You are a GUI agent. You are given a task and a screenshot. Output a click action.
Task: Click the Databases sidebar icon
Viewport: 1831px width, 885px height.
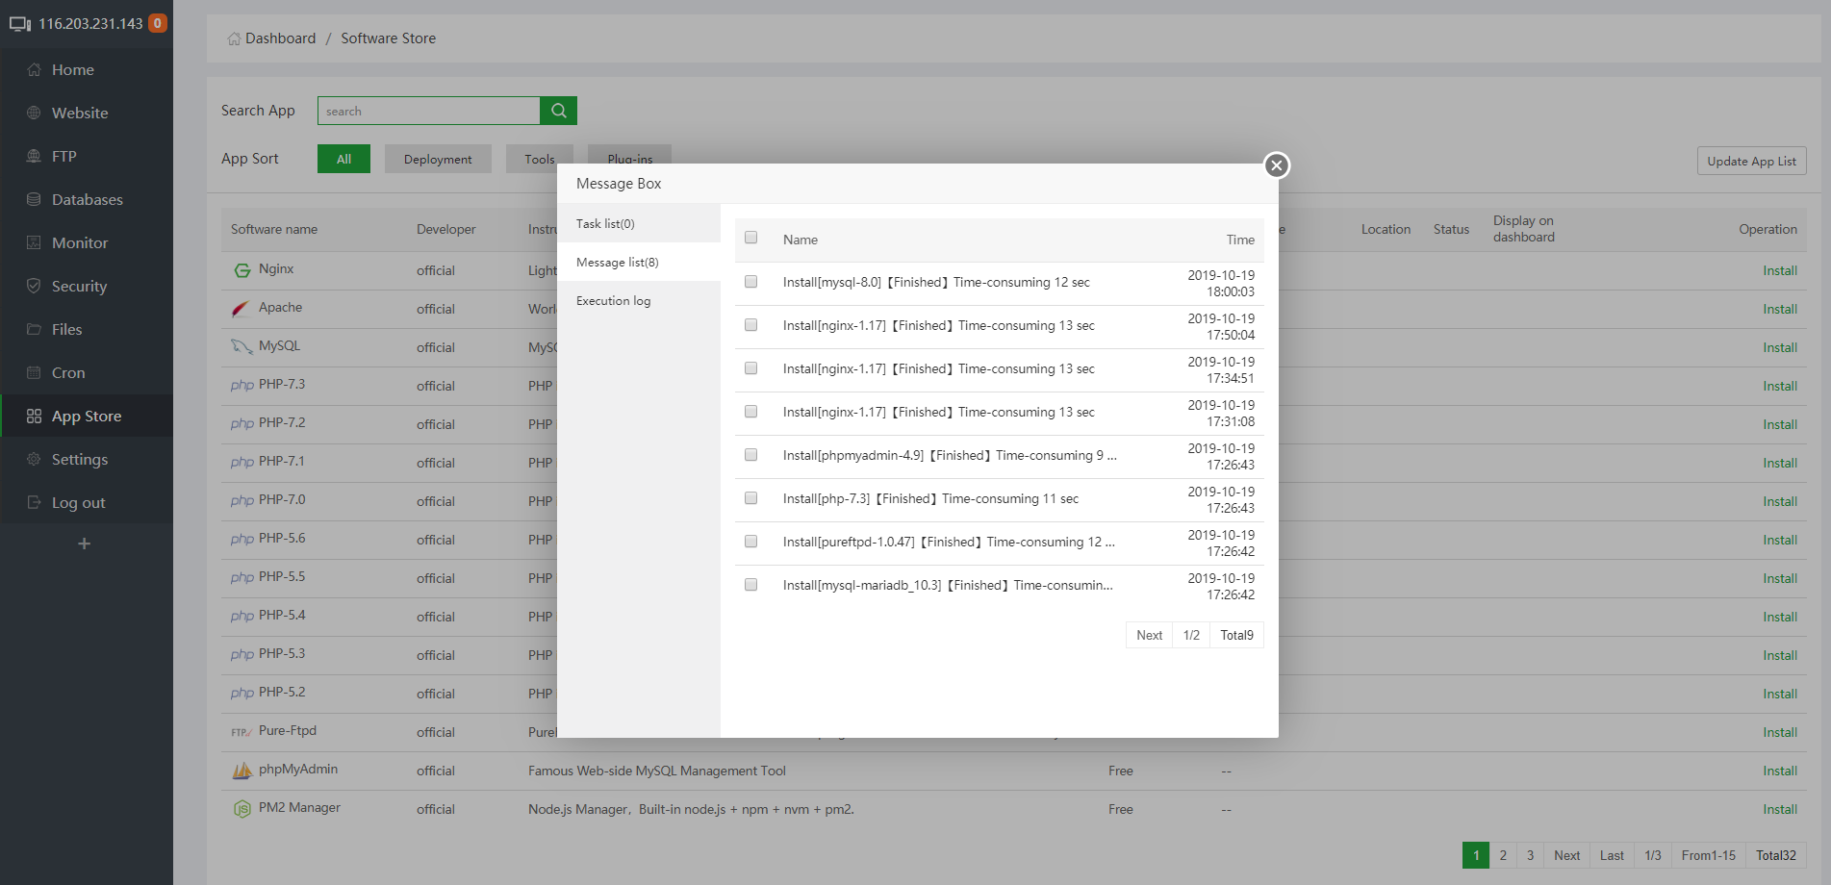tap(35, 200)
